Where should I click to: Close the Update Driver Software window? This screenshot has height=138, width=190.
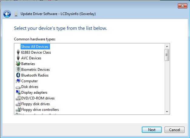pos(182,6)
